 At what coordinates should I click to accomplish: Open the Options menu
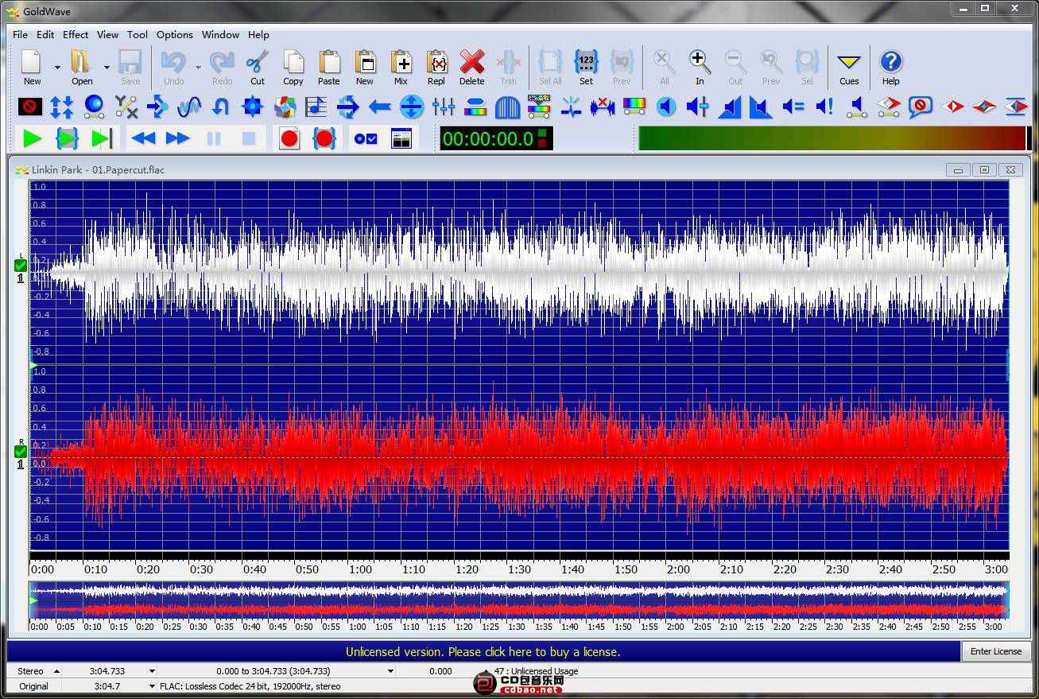tap(174, 34)
